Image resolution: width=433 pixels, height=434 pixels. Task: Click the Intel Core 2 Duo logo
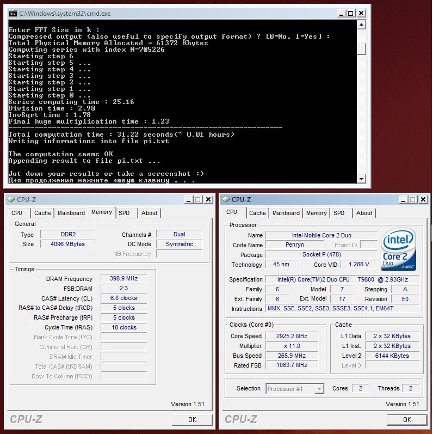click(398, 249)
